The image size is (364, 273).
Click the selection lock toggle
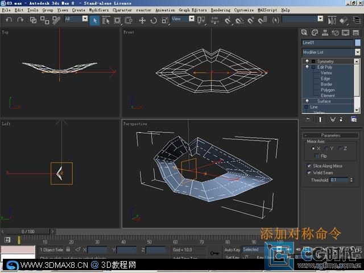pos(68,250)
